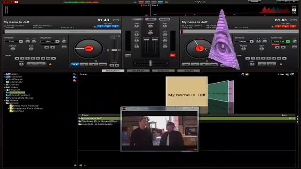Expand Imagenes Para Videos folder node
Image resolution: width=301 pixels, height=169 pixels.
click(8, 108)
